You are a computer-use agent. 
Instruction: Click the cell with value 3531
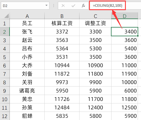pyautogui.click(x=62, y=57)
